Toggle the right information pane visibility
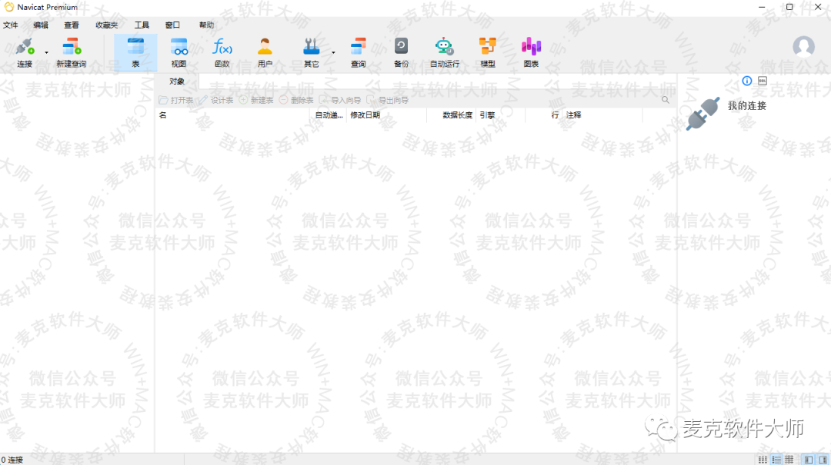 tap(823, 460)
